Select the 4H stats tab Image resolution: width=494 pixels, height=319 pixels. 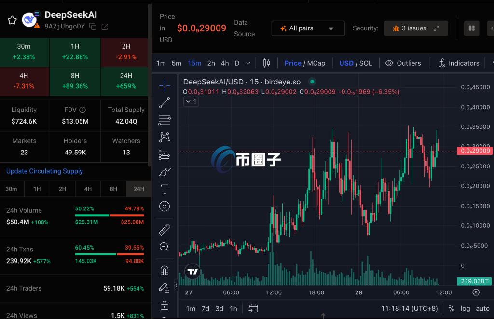point(88,189)
